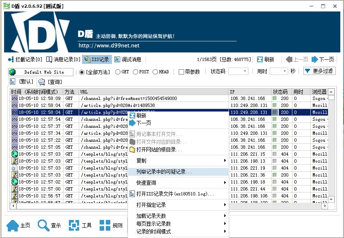Screen dimensions: 344x238
Task: Click the file icon for 打开IIS记录文件
Action: click(x=132, y=194)
